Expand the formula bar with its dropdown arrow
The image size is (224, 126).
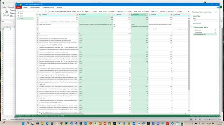click(188, 11)
